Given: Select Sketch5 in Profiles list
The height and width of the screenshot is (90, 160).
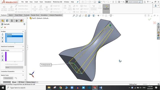Looking at the screenshot, I should (x=15, y=36).
